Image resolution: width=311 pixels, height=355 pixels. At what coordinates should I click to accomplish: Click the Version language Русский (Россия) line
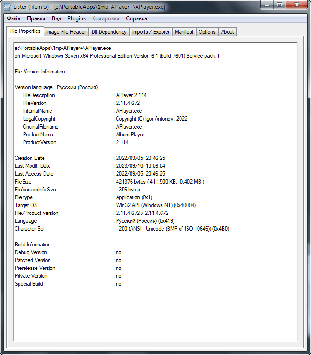tap(56, 87)
